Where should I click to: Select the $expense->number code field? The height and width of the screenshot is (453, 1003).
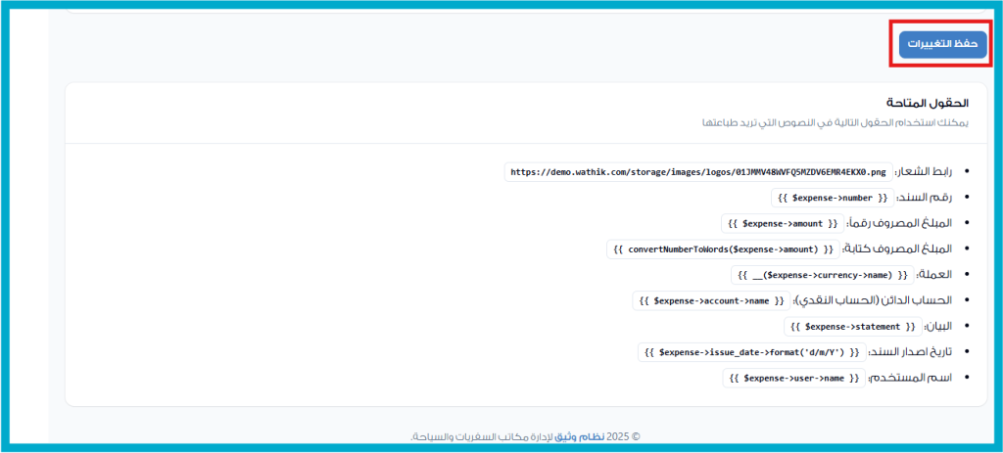tap(832, 198)
